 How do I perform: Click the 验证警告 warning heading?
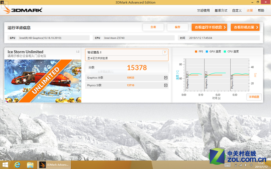pyautogui.click(x=94, y=52)
